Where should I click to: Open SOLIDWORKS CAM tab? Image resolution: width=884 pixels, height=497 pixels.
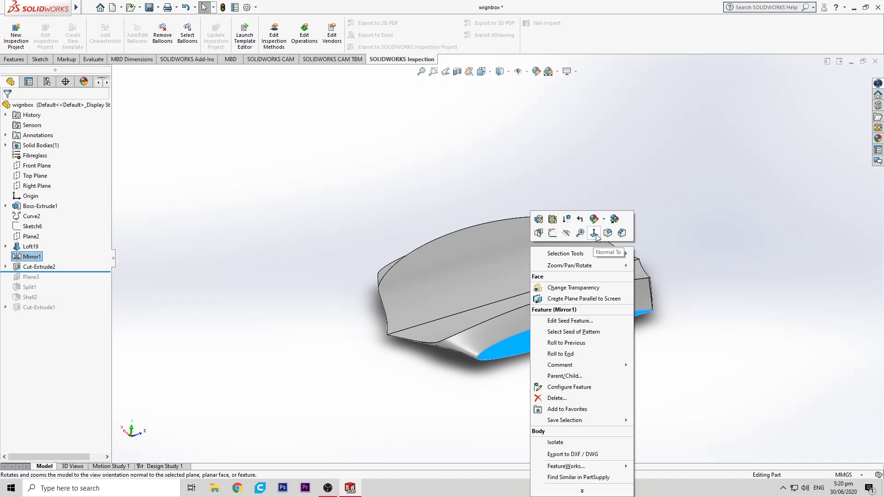(271, 59)
